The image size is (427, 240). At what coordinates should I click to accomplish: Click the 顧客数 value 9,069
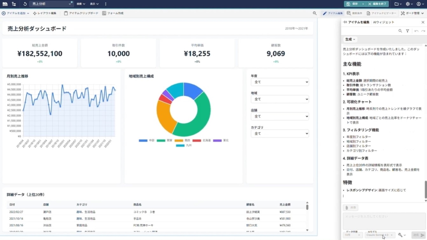(x=276, y=54)
